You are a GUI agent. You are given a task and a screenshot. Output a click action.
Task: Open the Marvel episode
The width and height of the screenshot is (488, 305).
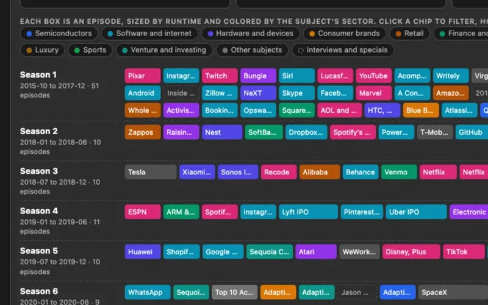[374, 93]
